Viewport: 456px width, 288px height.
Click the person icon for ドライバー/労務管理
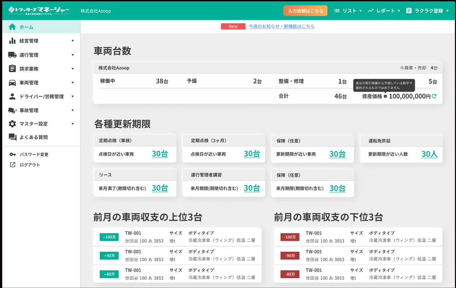coord(13,97)
